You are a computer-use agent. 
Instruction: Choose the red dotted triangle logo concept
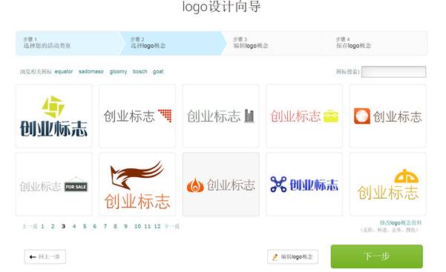137,116
